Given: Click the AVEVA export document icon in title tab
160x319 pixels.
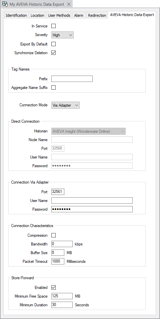Looking at the screenshot, I should click(x=5, y=4).
